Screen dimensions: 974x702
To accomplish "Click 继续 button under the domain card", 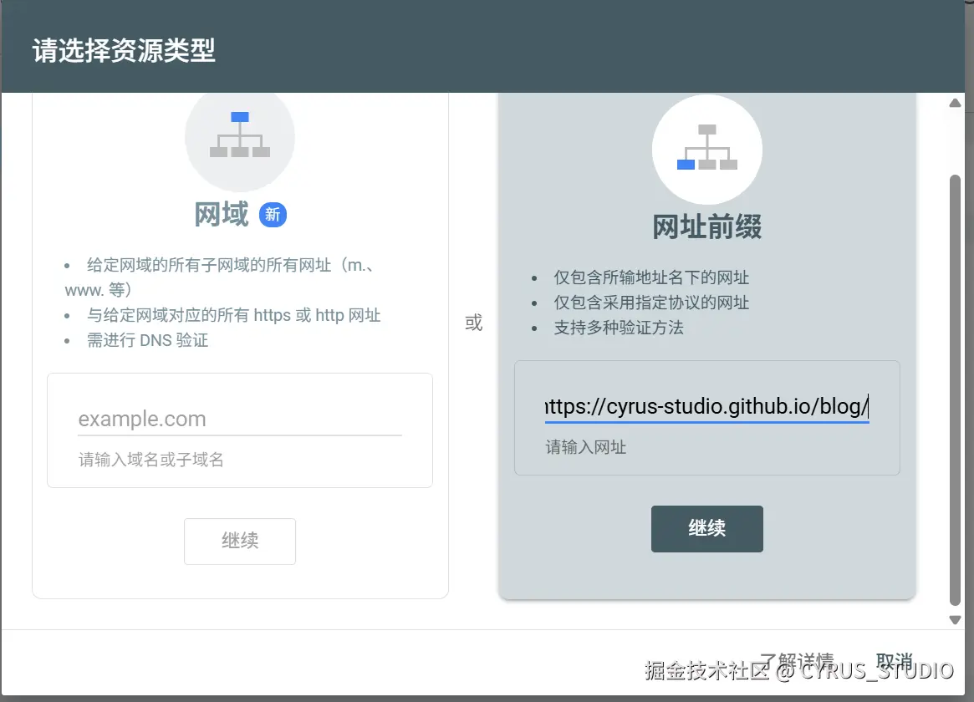I will coord(240,542).
